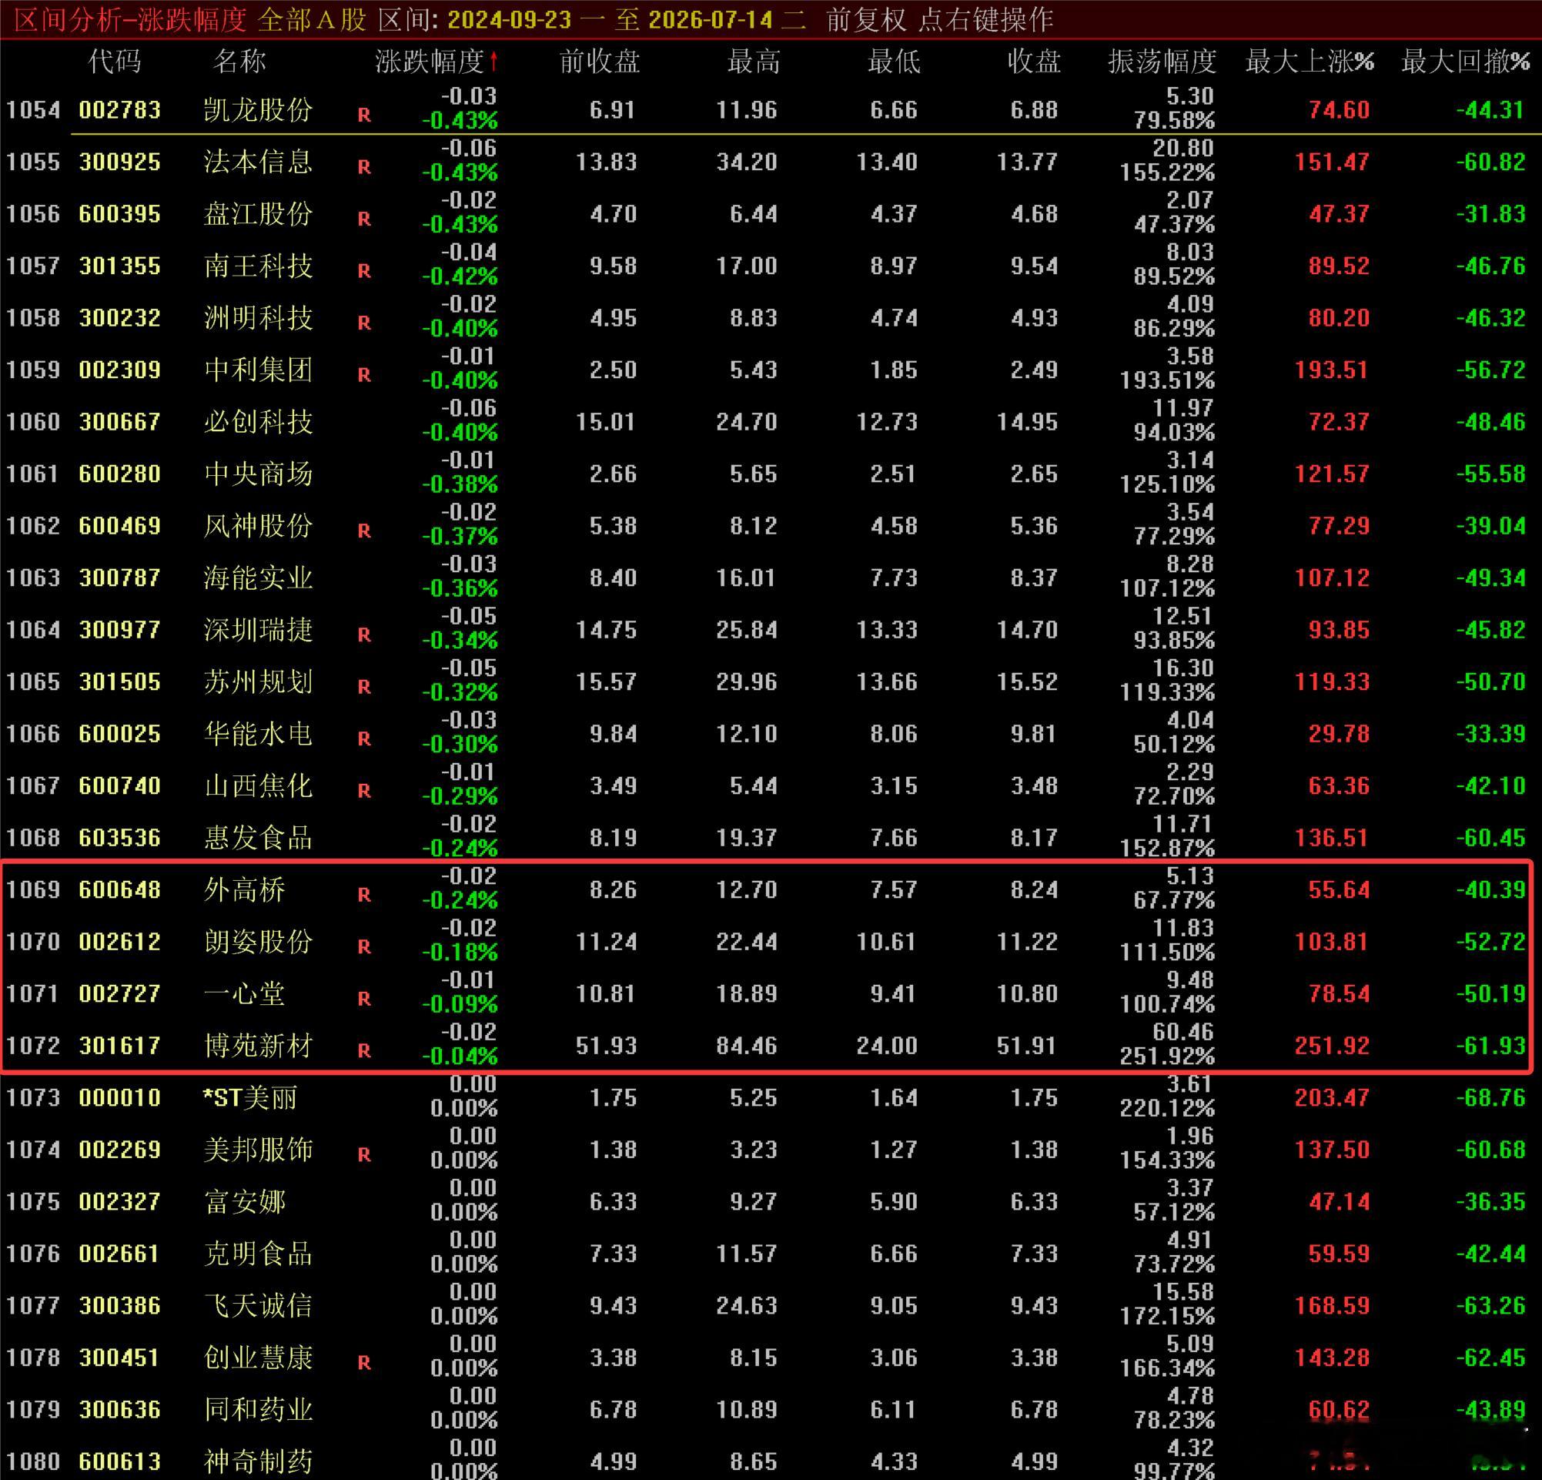Click the red R marker for 苏州规划
Viewport: 1542px width, 1480px height.
click(x=364, y=686)
